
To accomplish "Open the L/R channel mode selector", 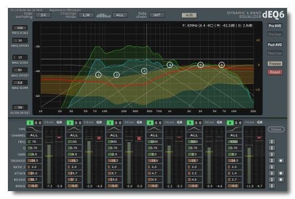I will point(86,15).
